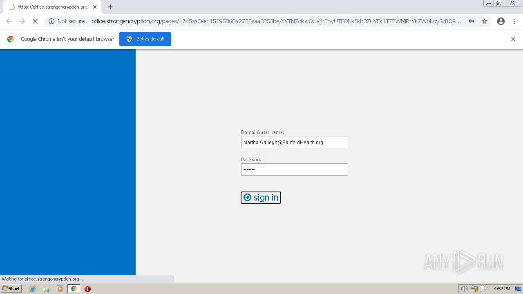Launch Internet Explorer from the taskbar

click(x=33, y=289)
